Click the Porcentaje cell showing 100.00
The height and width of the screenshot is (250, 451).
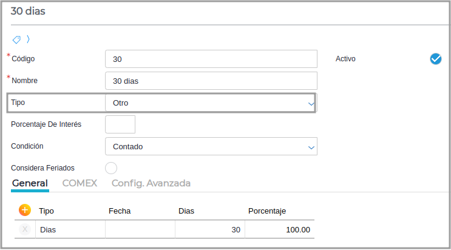(280, 230)
